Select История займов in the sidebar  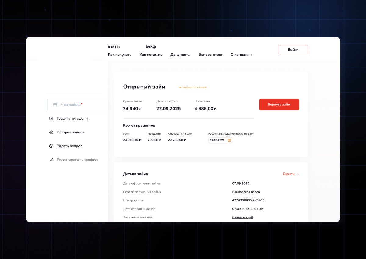tap(71, 132)
